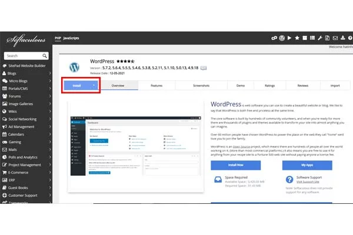This screenshot has width=353, height=235.
Task: Expand the Polls and Analytics chevron
Action: tap(50, 157)
